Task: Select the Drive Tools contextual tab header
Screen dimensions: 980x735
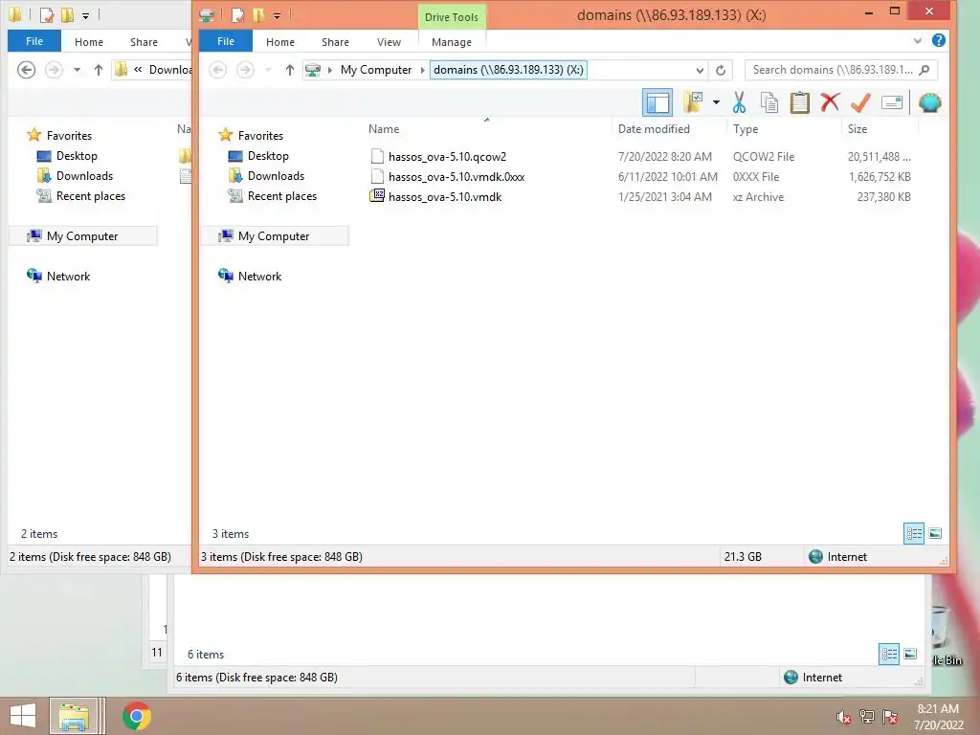Action: click(452, 17)
